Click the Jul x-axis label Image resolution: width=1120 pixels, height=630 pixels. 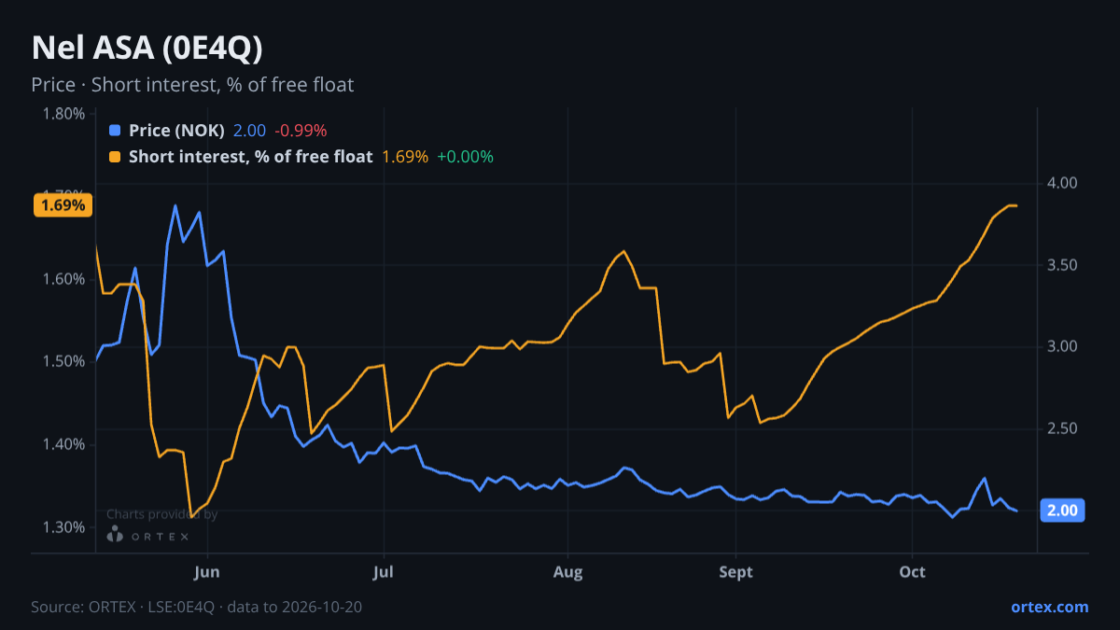[x=384, y=571]
